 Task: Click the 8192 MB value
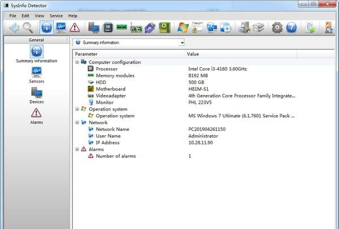pyautogui.click(x=198, y=76)
